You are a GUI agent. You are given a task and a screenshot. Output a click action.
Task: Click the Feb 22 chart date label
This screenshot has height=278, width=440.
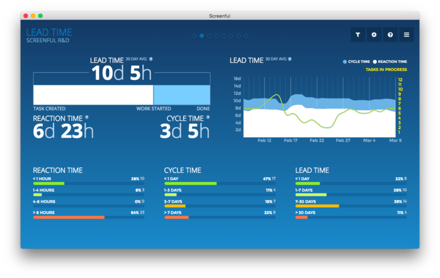tap(317, 140)
